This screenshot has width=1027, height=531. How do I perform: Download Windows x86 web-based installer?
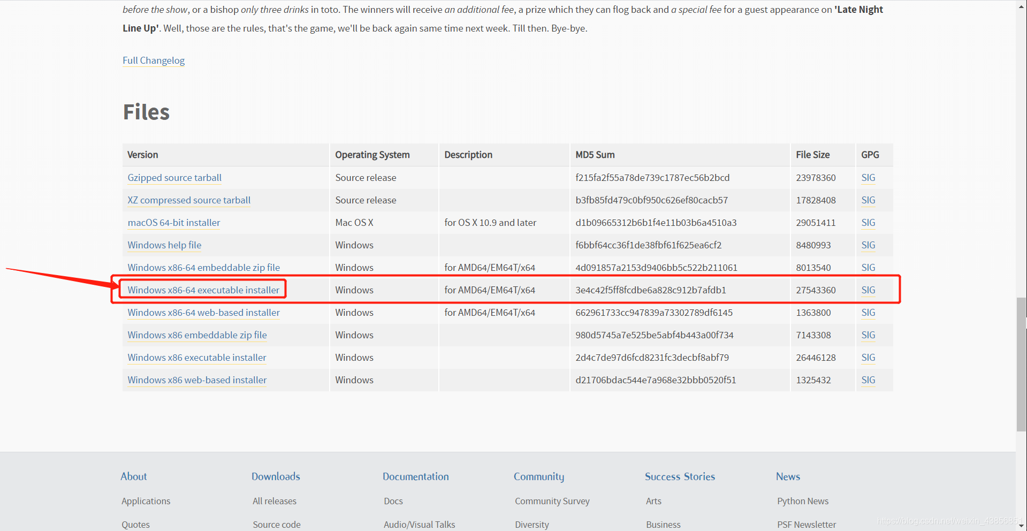point(197,380)
